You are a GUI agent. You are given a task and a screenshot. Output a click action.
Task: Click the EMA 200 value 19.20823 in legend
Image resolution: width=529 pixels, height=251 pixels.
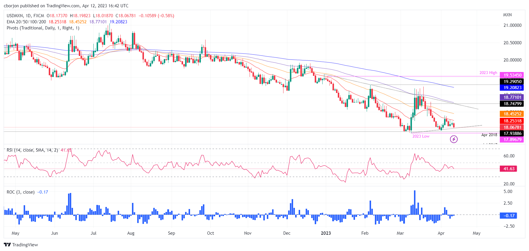click(x=119, y=22)
